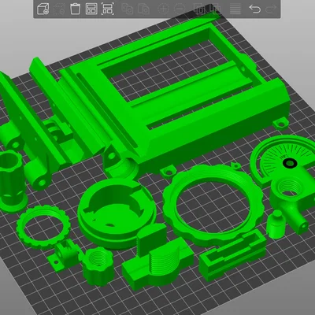The height and width of the screenshot is (315, 315).
Task: Select the small knurled ring model
Action: click(43, 227)
